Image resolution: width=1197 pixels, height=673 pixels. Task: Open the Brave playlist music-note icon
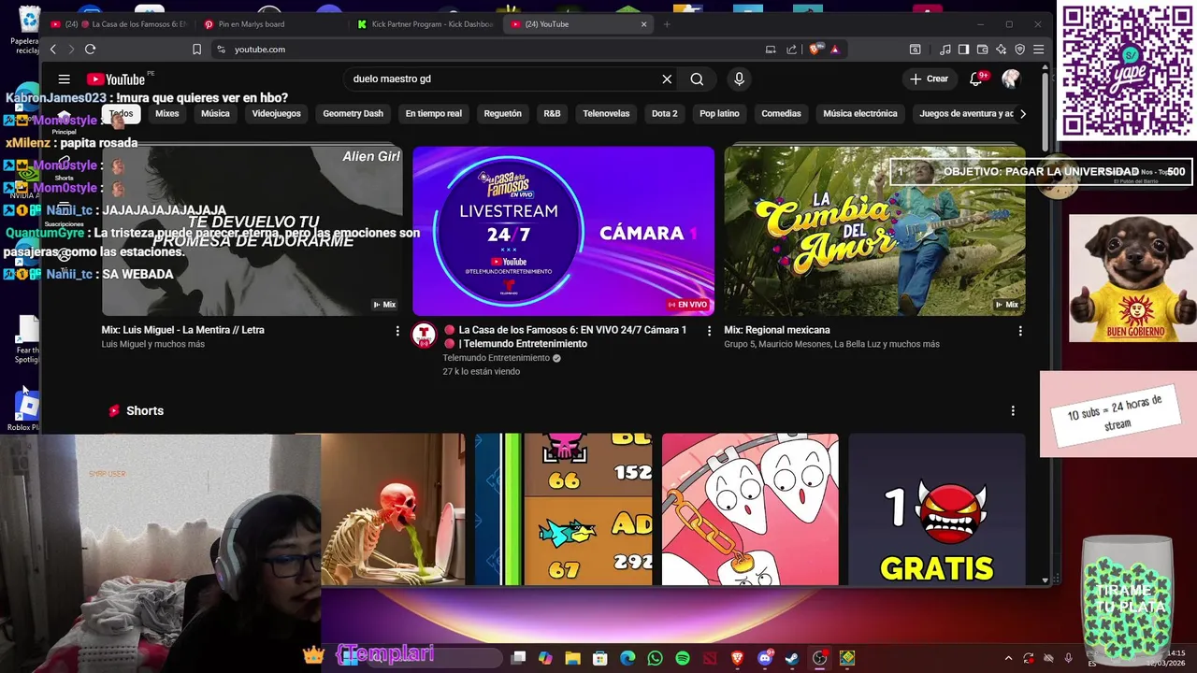[945, 49]
